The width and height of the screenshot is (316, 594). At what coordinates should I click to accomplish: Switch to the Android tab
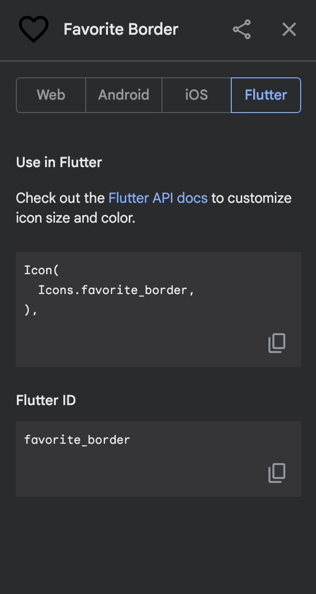(124, 95)
